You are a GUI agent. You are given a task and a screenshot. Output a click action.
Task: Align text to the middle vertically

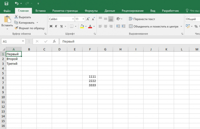click(x=105, y=19)
